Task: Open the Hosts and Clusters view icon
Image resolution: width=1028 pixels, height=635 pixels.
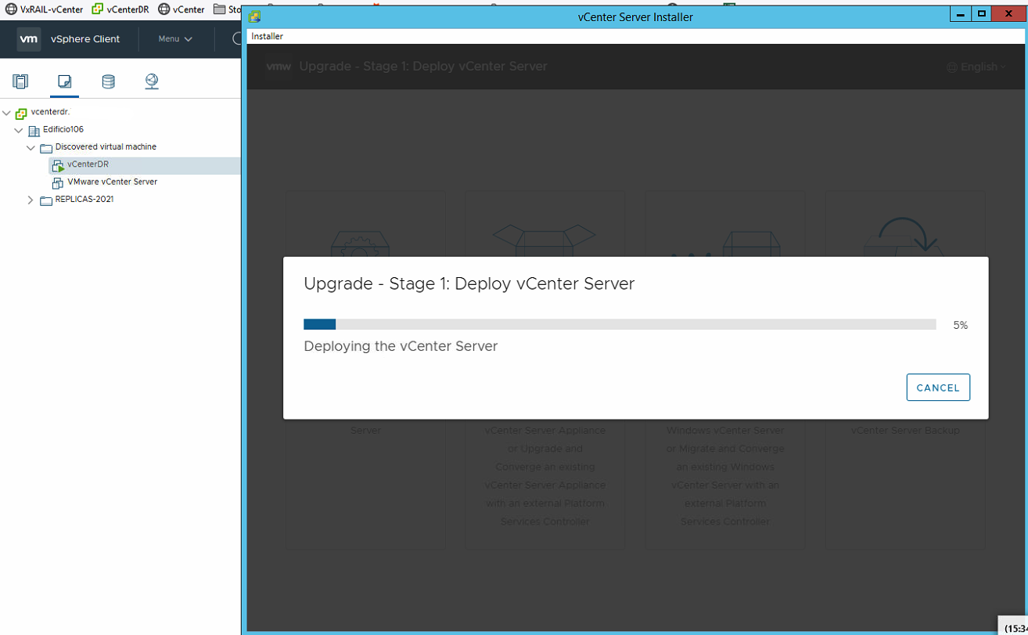Action: [x=20, y=81]
